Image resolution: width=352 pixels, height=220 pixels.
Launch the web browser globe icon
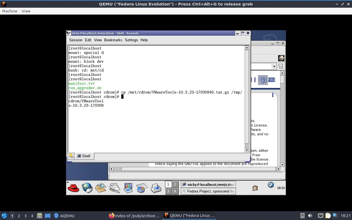point(87,188)
